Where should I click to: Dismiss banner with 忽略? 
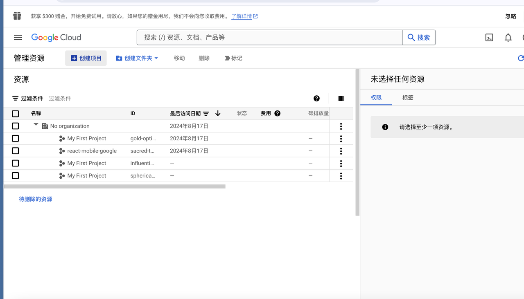point(510,16)
